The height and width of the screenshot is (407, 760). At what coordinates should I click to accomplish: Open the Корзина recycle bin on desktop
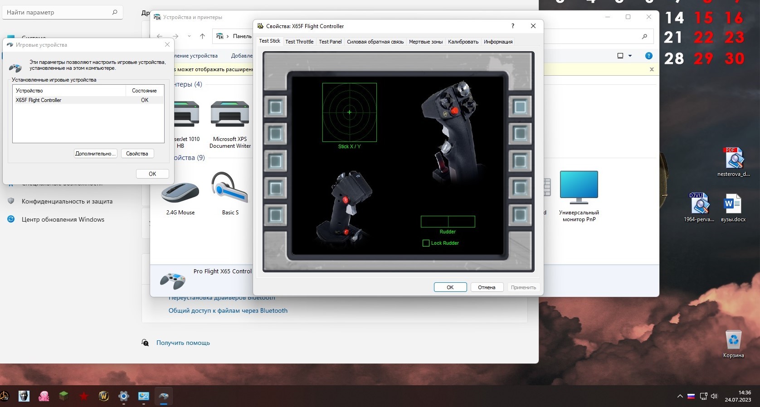733,340
